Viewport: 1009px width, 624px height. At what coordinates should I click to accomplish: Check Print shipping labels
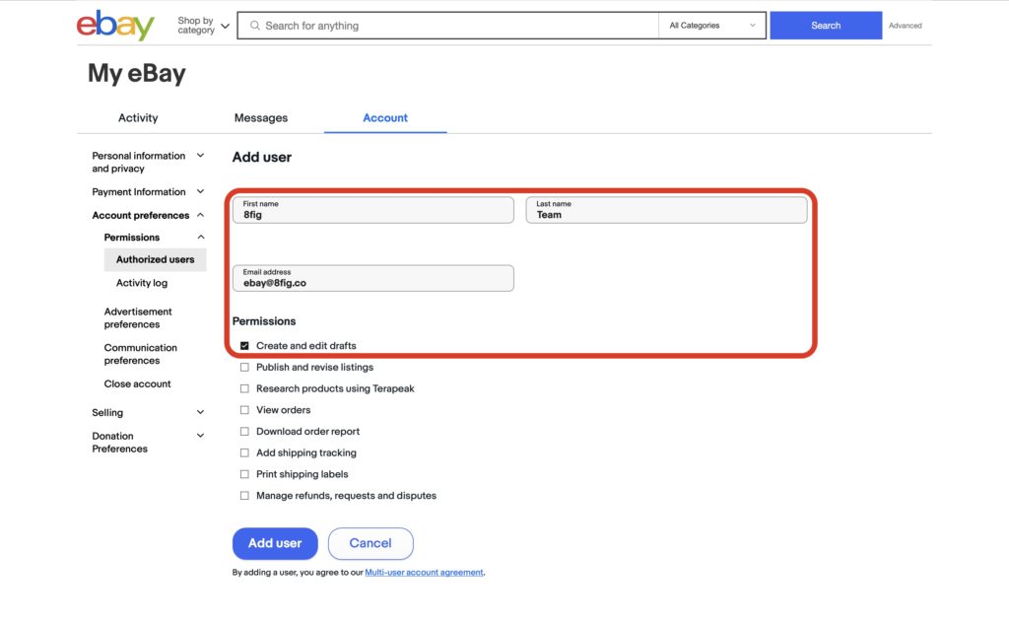[244, 474]
